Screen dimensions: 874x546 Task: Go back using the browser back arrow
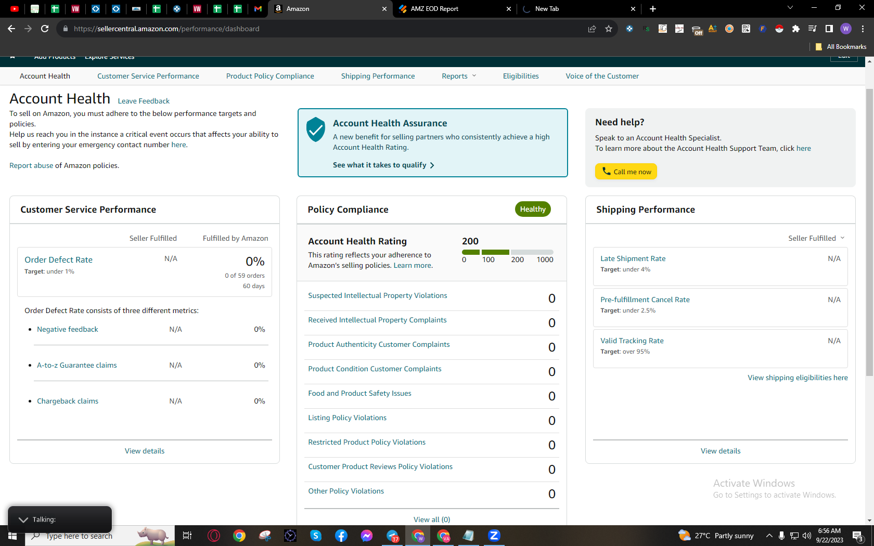11,29
